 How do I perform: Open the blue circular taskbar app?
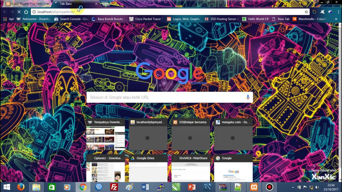99,187
